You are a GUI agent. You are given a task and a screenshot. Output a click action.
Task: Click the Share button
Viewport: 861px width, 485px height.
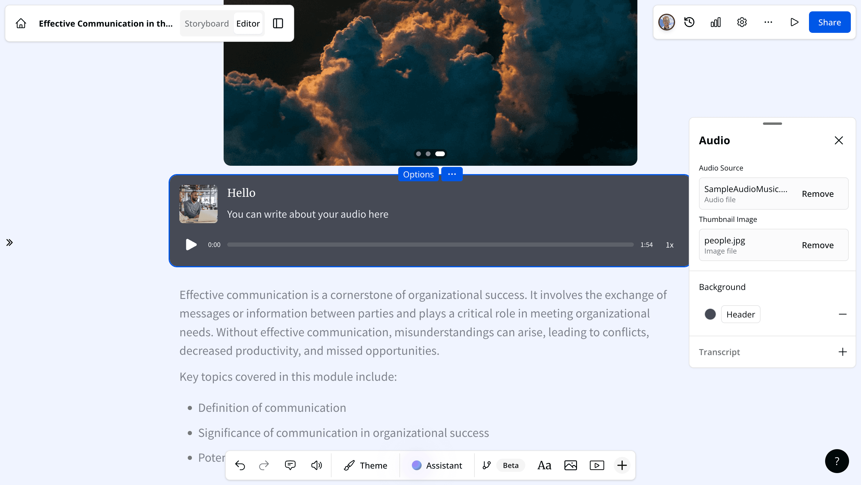(829, 22)
